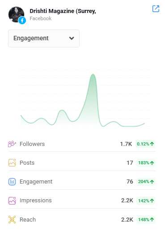Click the Reach network icon
The height and width of the screenshot is (235, 165).
(12, 220)
